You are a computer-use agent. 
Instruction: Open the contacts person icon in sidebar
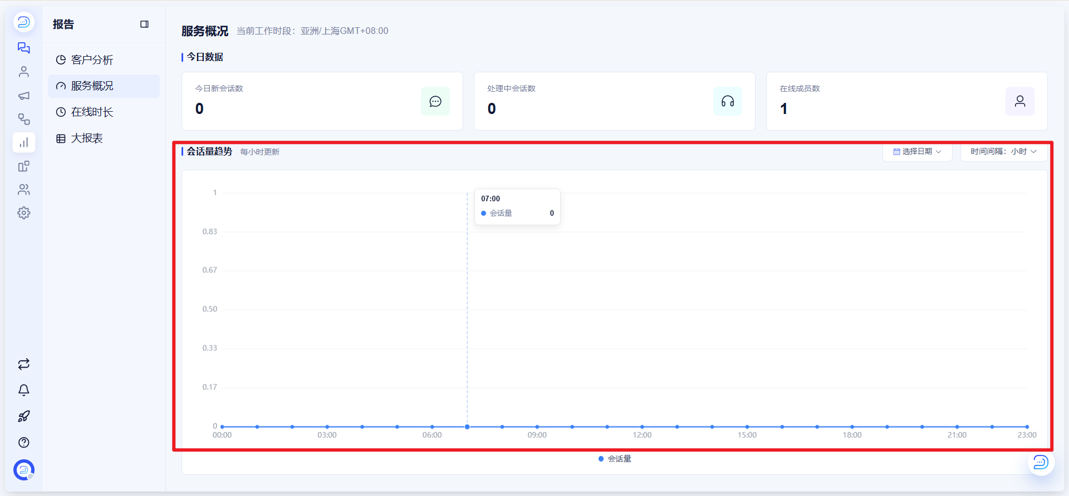23,72
